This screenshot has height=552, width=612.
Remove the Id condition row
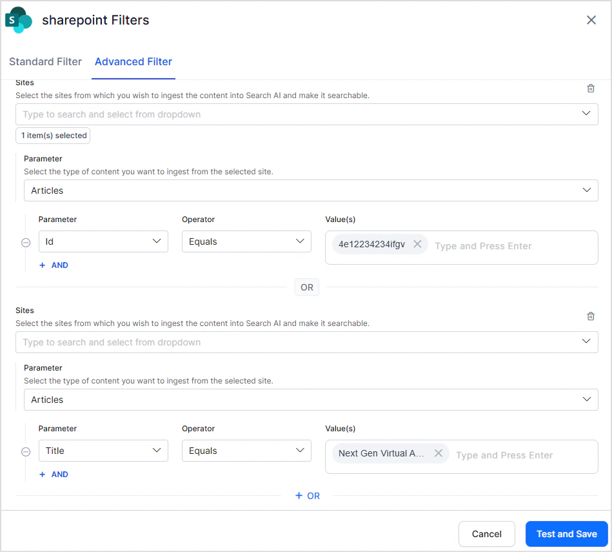pos(26,243)
